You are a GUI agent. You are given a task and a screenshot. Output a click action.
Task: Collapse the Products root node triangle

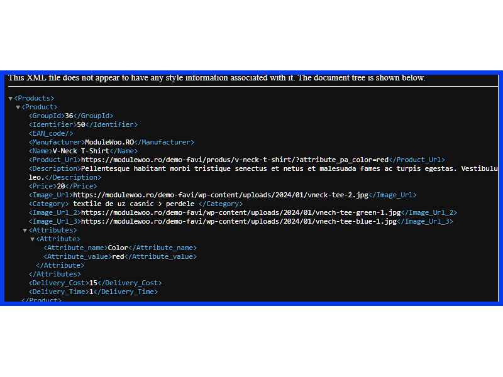click(10, 99)
